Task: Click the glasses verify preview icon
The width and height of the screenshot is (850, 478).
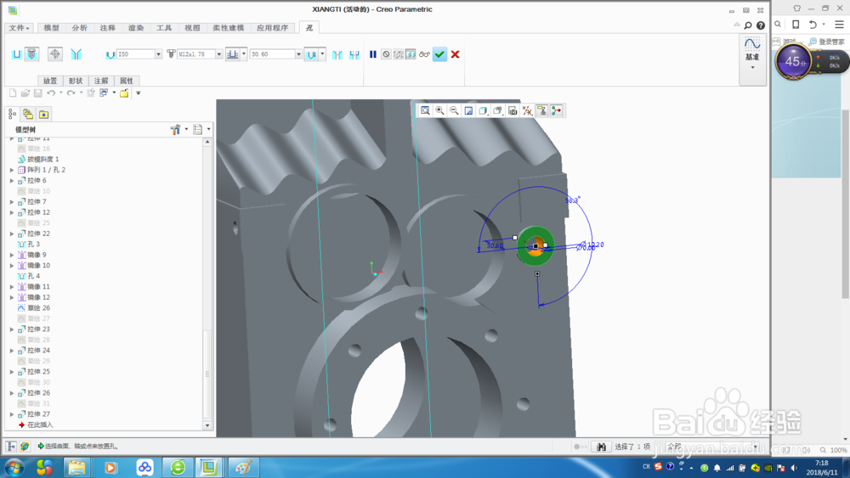Action: click(x=424, y=54)
